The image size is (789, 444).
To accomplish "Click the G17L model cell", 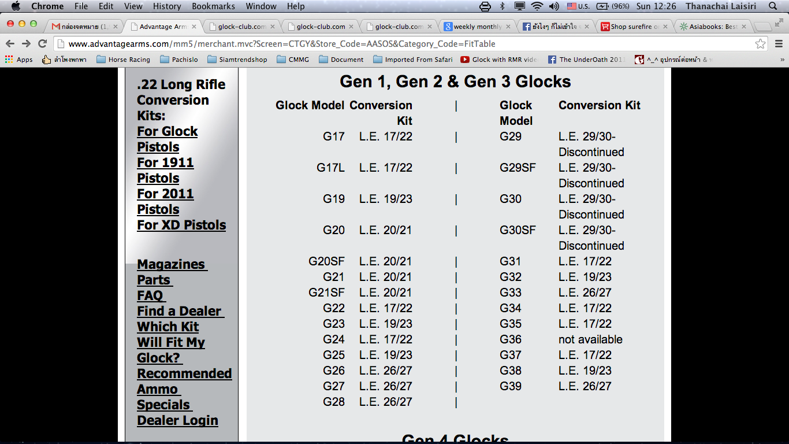I will pyautogui.click(x=330, y=168).
